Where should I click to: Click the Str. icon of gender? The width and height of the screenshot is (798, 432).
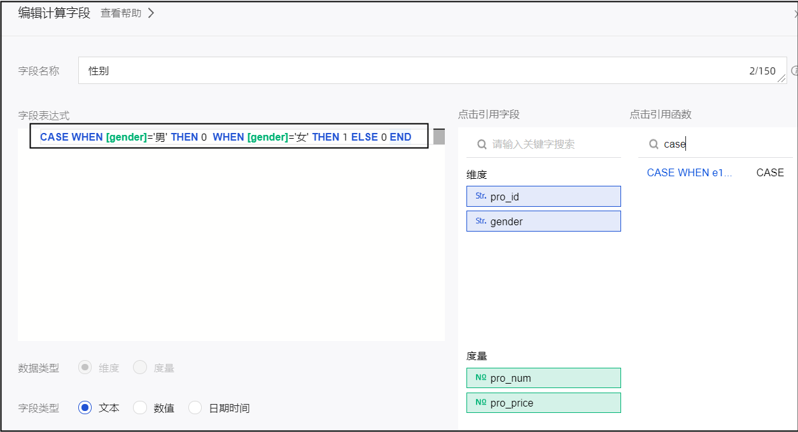pos(480,221)
